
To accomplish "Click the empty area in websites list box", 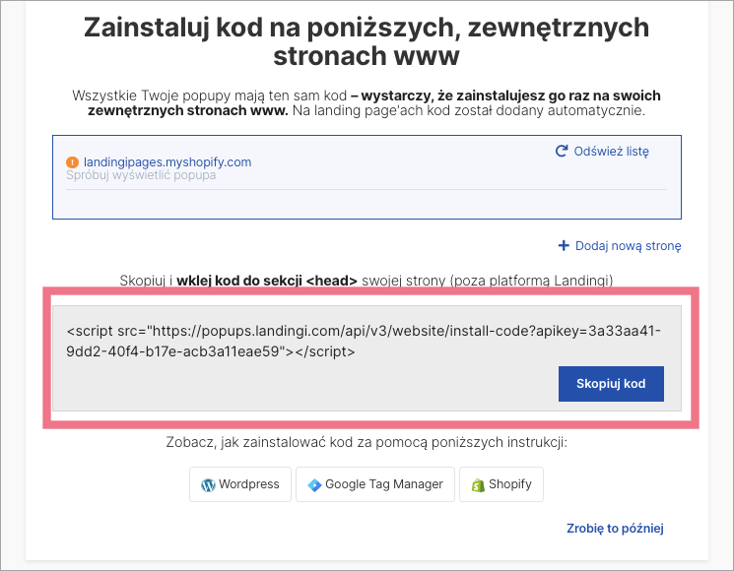I will coord(367,204).
